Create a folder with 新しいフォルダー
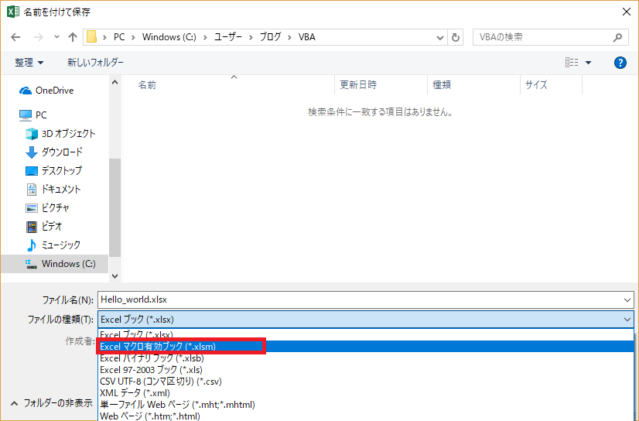Image resolution: width=639 pixels, height=421 pixels. tap(95, 63)
